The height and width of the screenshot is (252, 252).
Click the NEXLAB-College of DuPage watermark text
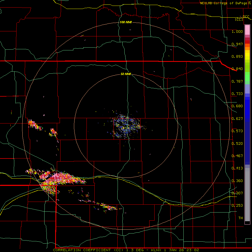tap(224, 3)
